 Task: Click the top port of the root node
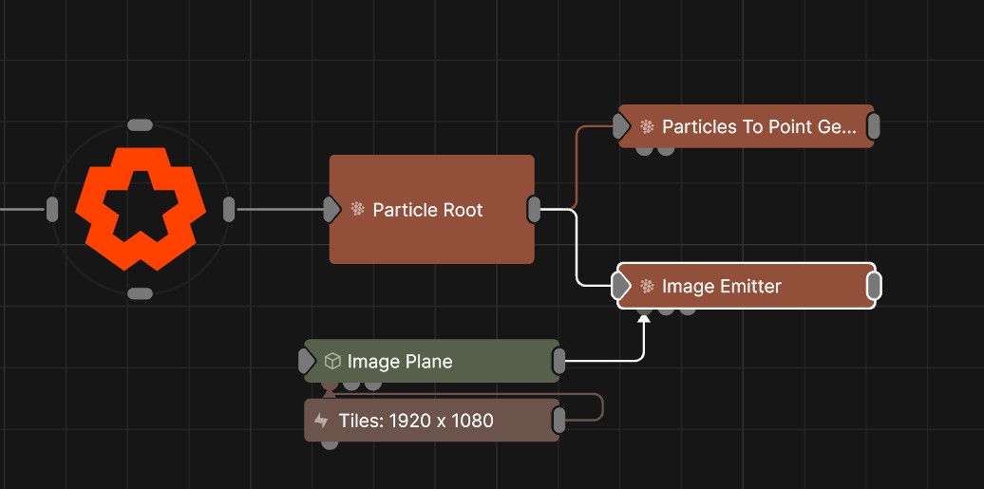pyautogui.click(x=140, y=125)
